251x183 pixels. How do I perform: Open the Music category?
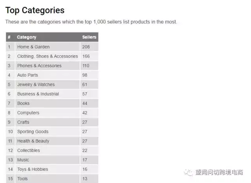tap(23, 160)
